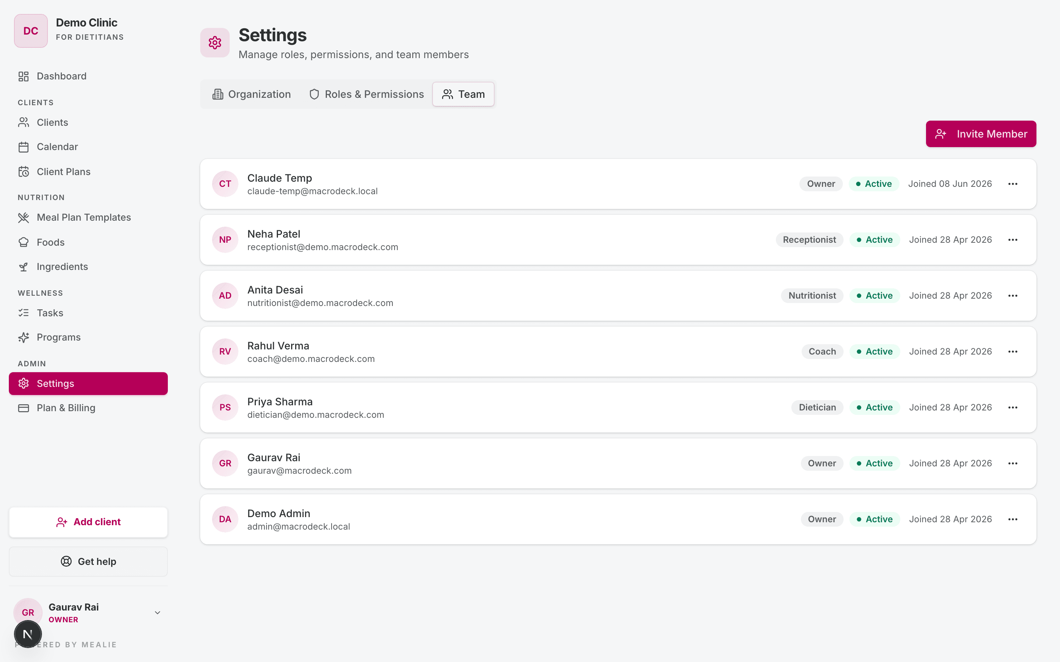Open Calendar in the sidebar
The height and width of the screenshot is (662, 1060).
coord(88,147)
